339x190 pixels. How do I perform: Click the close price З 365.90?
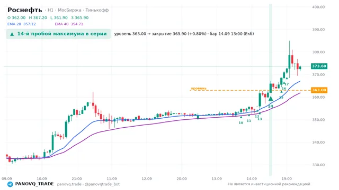[x=80, y=17]
